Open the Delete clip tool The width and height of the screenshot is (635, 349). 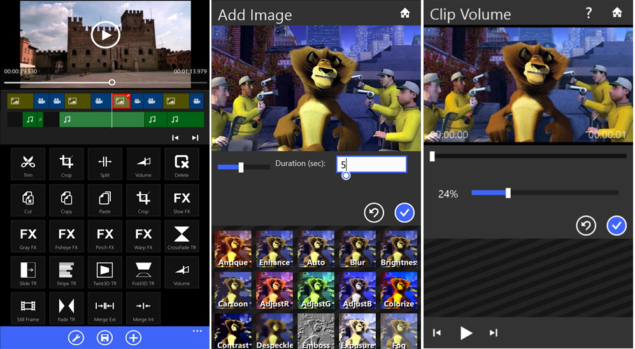click(182, 164)
